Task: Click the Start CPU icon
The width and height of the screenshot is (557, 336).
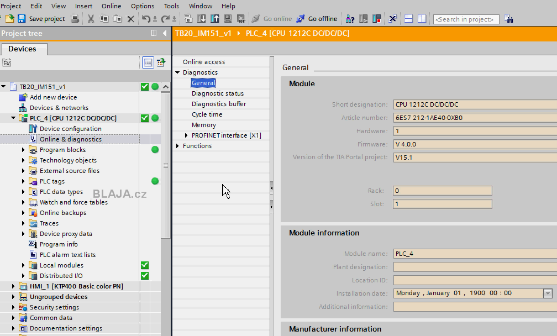Action: point(364,18)
